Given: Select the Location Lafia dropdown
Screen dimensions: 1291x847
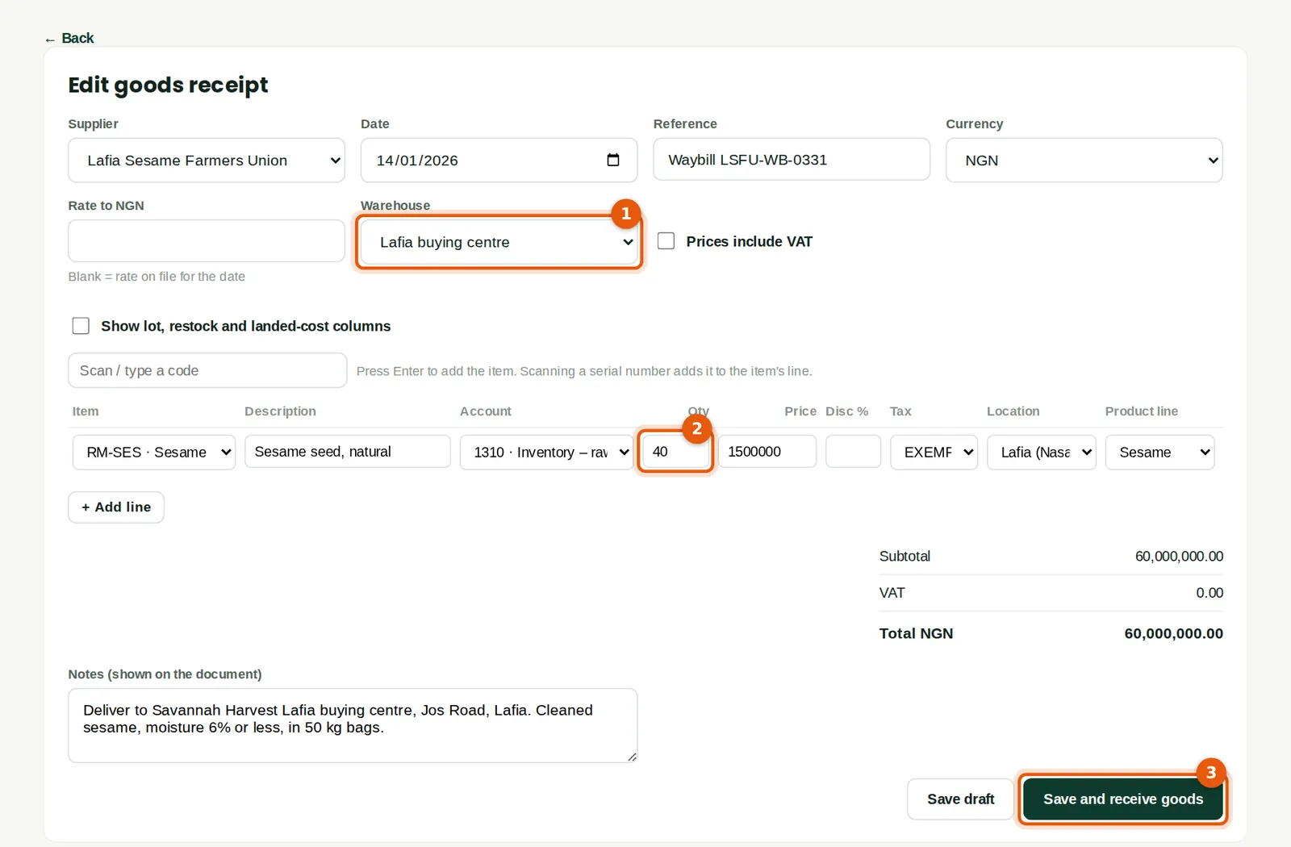Looking at the screenshot, I should tap(1041, 453).
